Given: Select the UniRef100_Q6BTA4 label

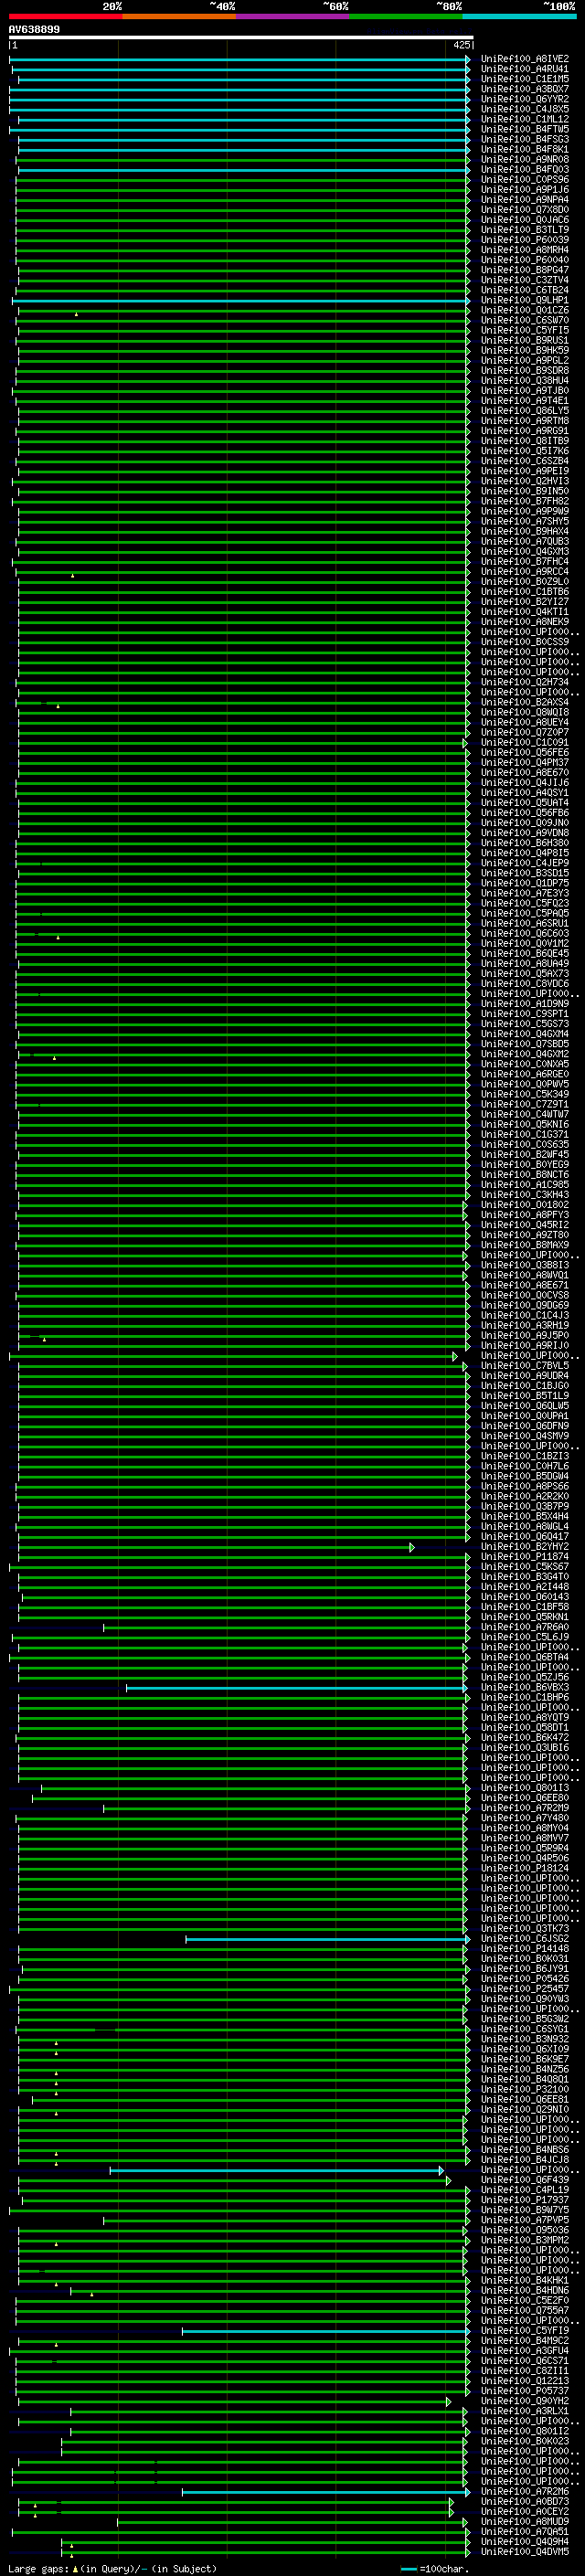Looking at the screenshot, I should [x=525, y=1657].
